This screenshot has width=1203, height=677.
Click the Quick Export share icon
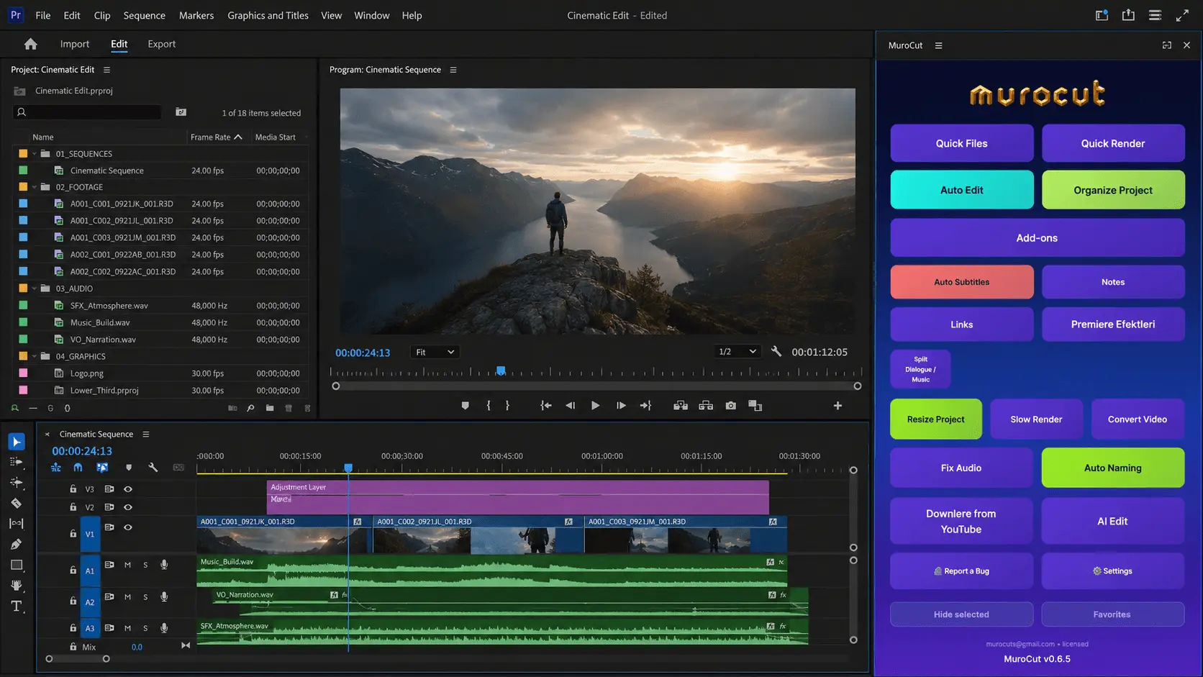(1128, 15)
